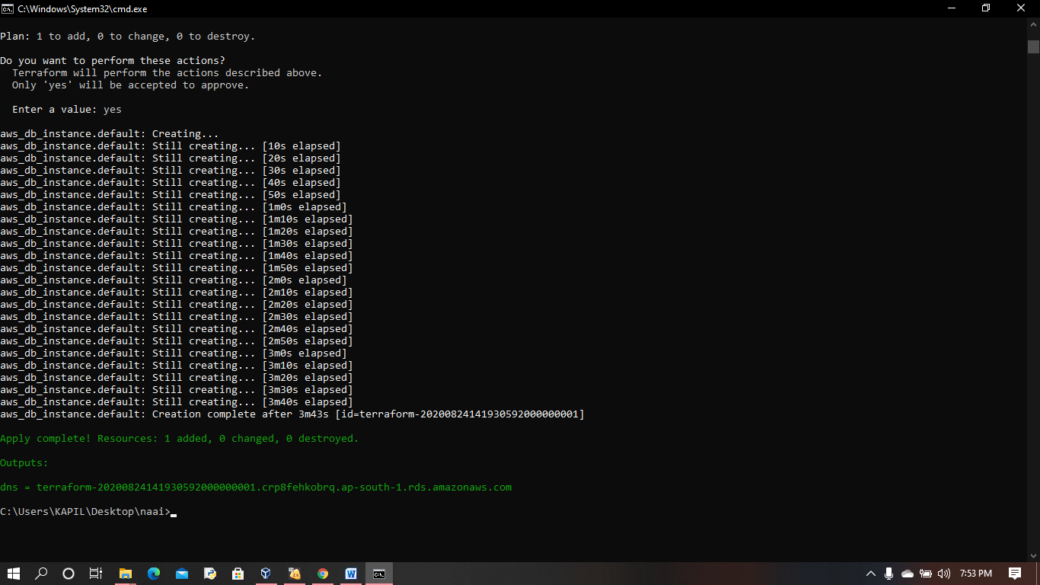Open Task View in taskbar
Image resolution: width=1040 pixels, height=585 pixels.
coord(96,574)
